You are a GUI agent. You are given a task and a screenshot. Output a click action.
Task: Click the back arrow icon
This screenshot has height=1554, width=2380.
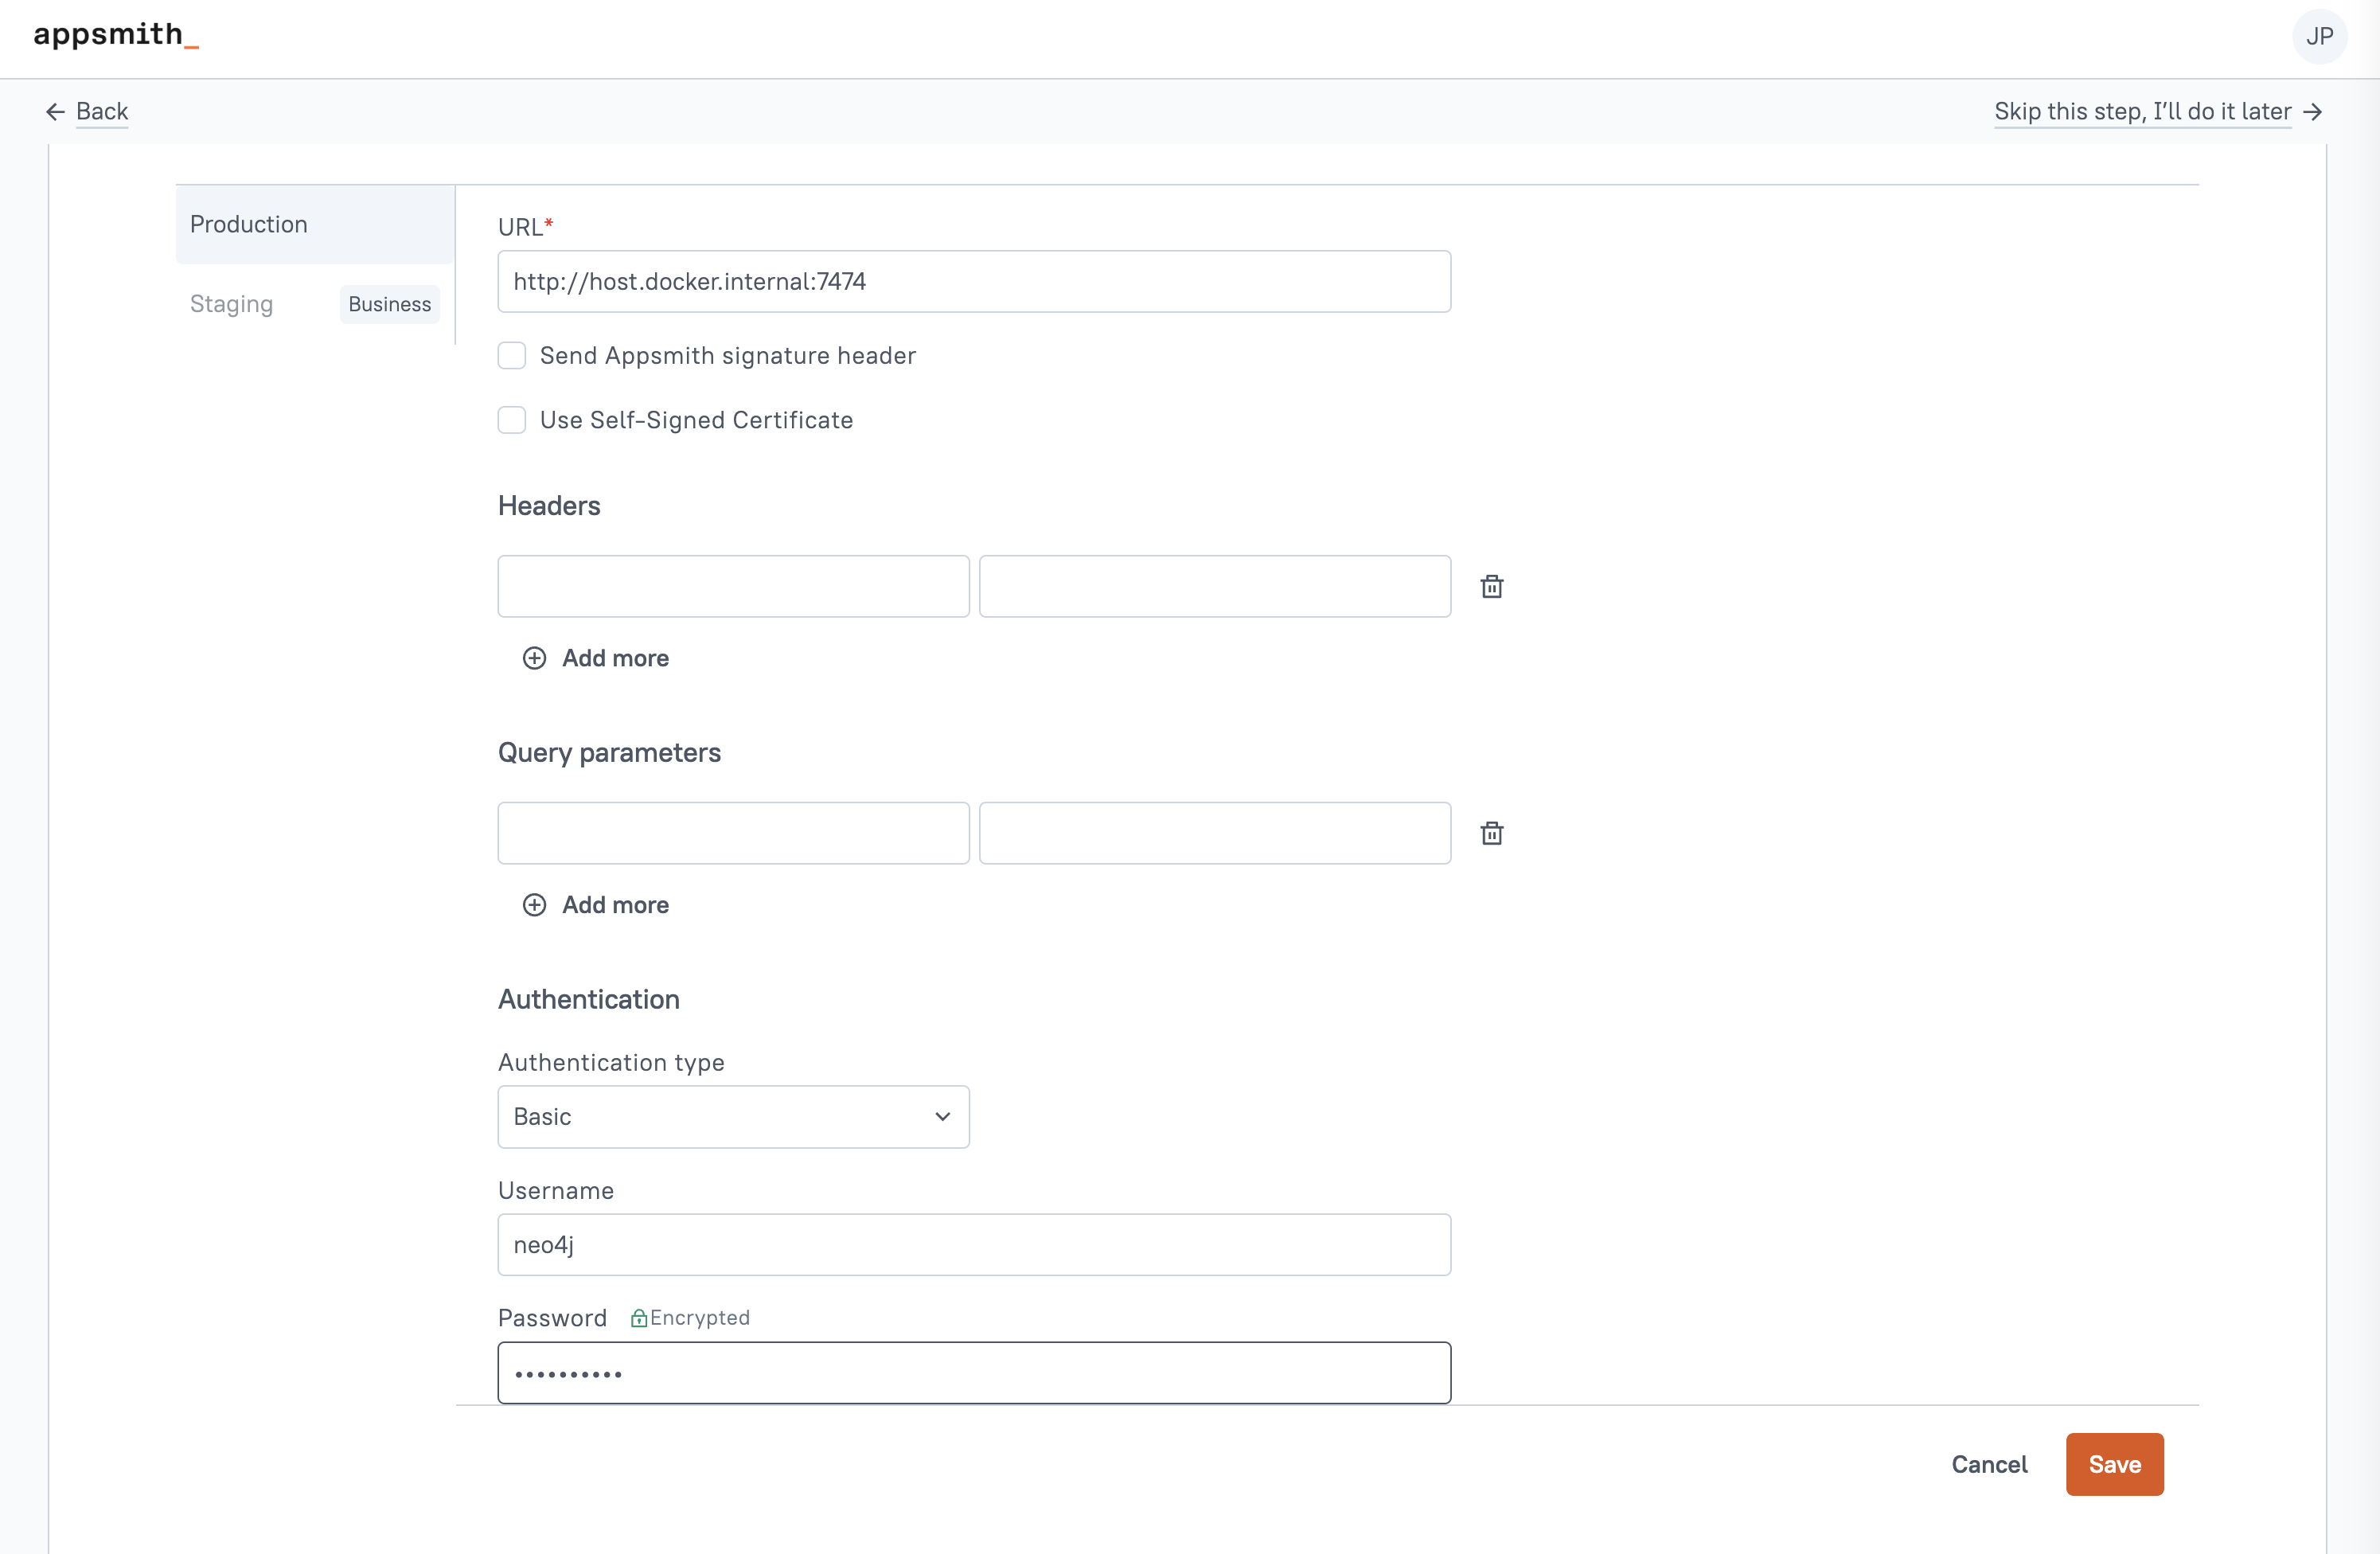click(56, 112)
